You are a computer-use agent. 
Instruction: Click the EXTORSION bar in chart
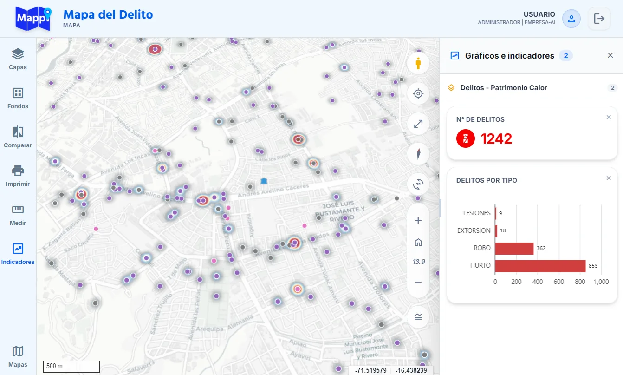click(496, 230)
